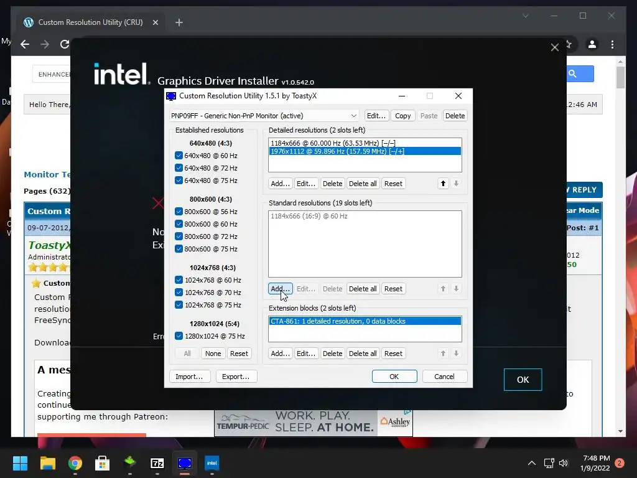
Task: Close the Intel installer with X
Action: click(x=554, y=47)
